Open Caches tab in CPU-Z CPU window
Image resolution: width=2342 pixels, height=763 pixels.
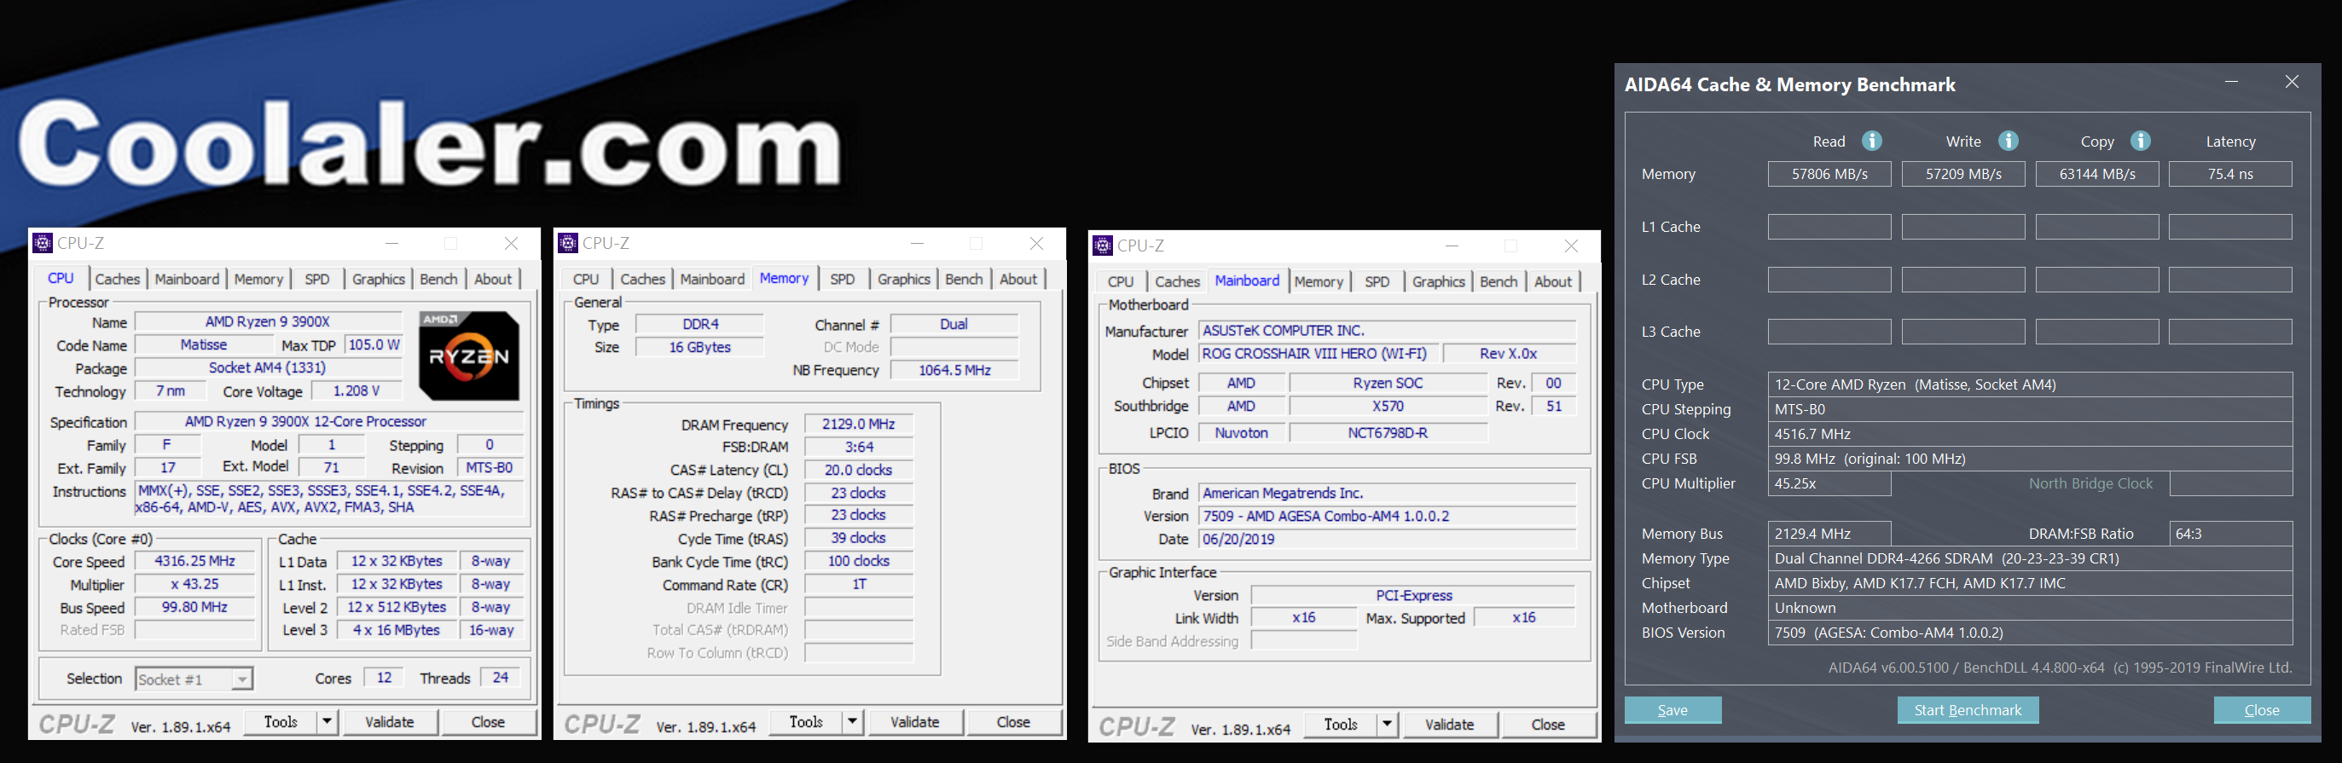(x=118, y=280)
